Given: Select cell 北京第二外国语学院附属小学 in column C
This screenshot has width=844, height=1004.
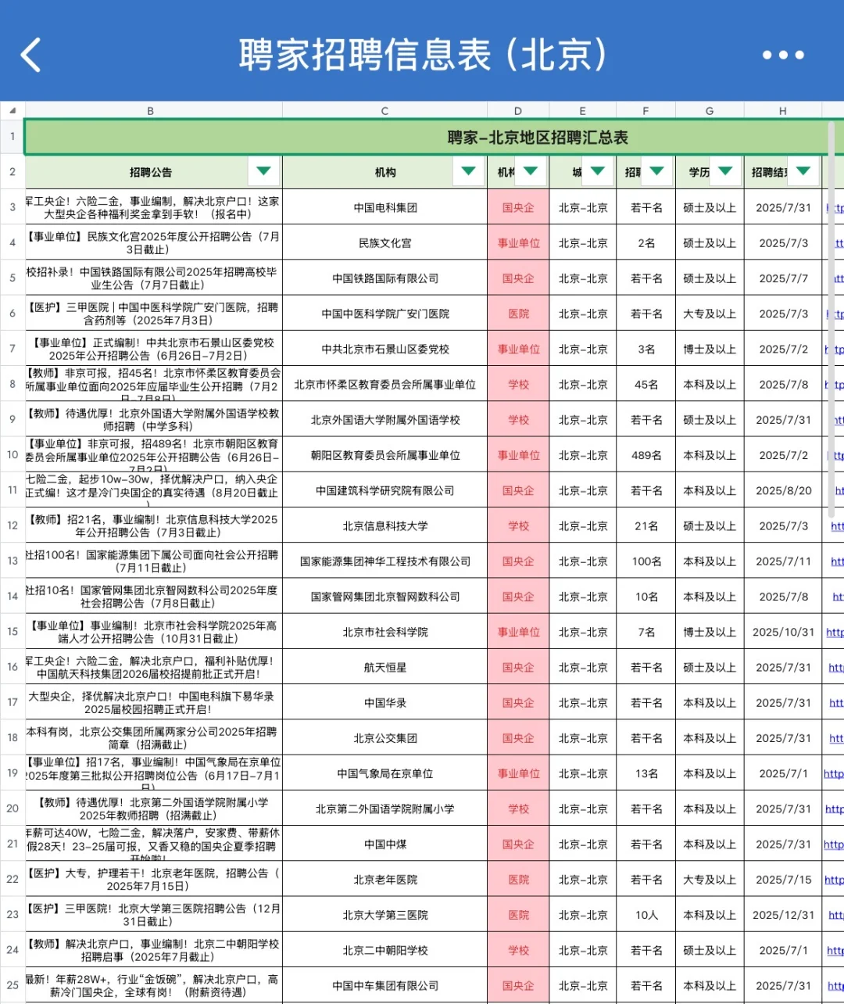Looking at the screenshot, I should tap(385, 809).
